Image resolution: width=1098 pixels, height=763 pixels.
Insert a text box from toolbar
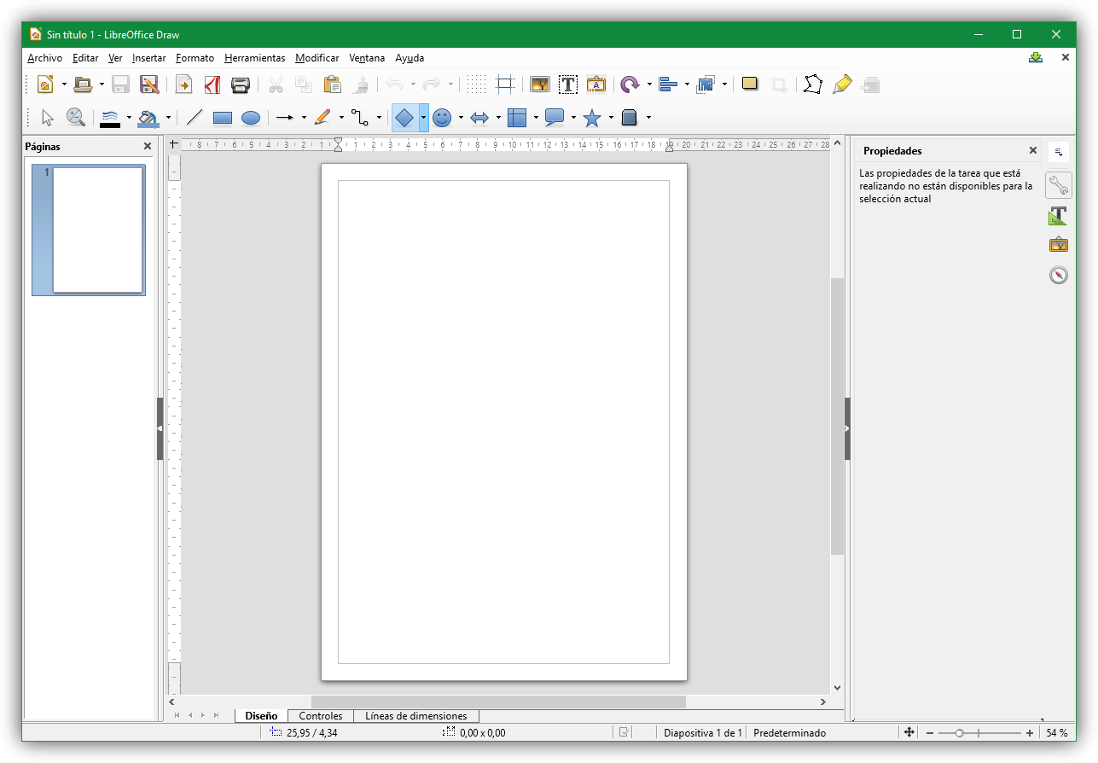(x=568, y=84)
